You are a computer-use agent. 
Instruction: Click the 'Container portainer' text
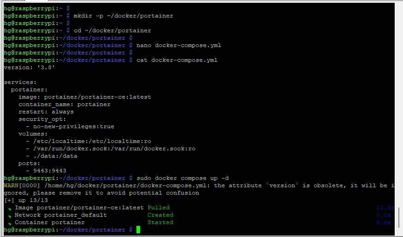click(50, 222)
